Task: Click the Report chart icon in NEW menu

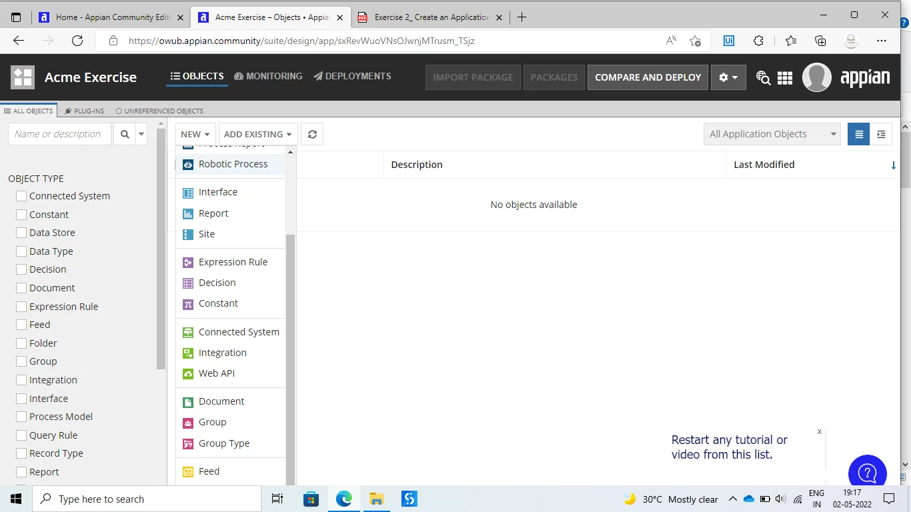Action: [x=188, y=213]
